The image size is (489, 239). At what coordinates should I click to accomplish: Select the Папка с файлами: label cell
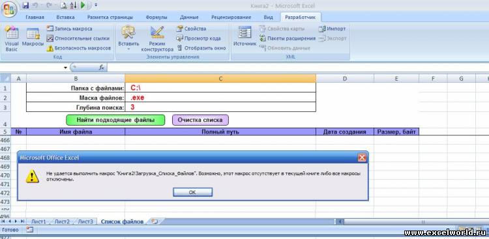pyautogui.click(x=76, y=88)
